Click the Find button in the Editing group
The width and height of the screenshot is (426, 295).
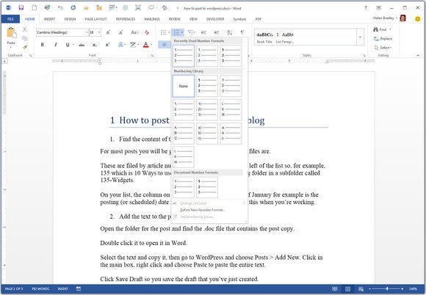(380, 29)
